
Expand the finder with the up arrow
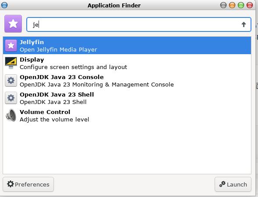point(244,24)
